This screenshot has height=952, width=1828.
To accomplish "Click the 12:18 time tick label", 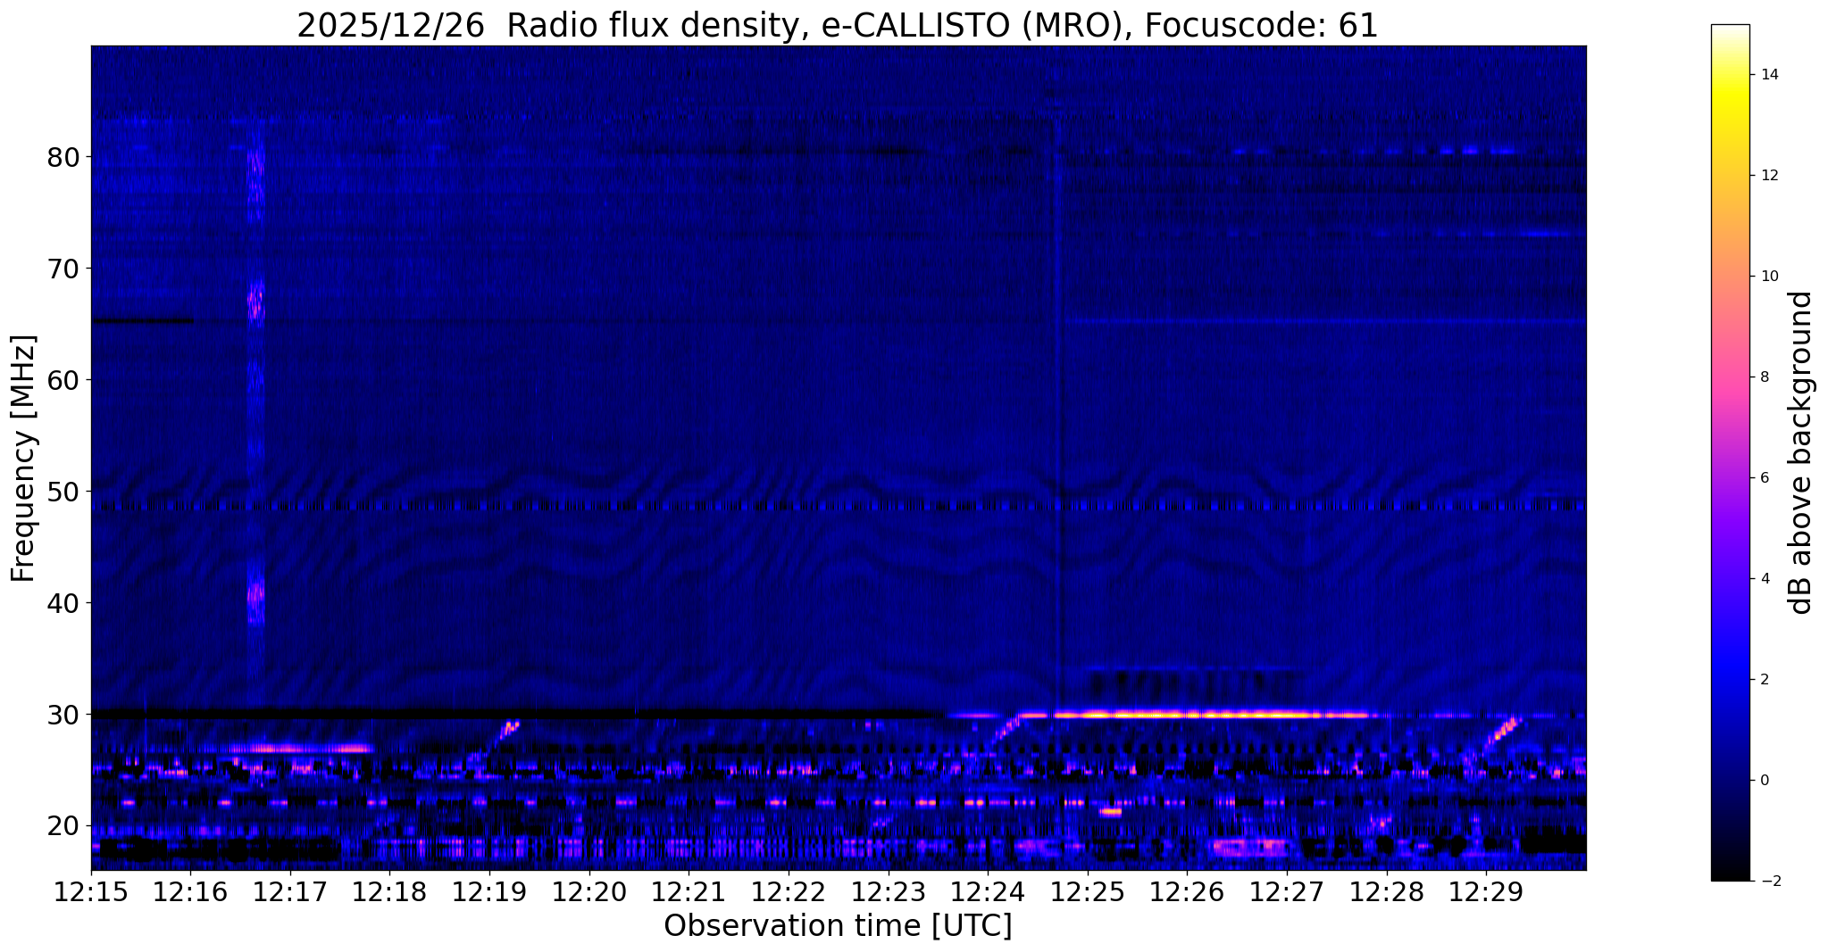I will 390,891.
